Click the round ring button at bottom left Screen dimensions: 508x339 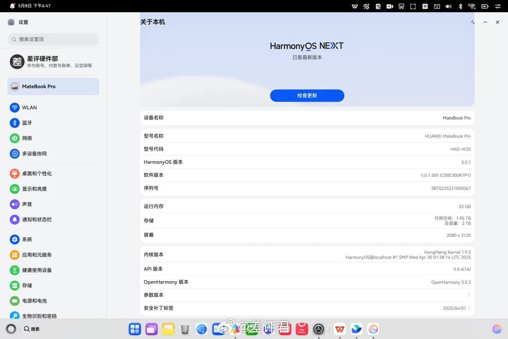[x=11, y=329]
